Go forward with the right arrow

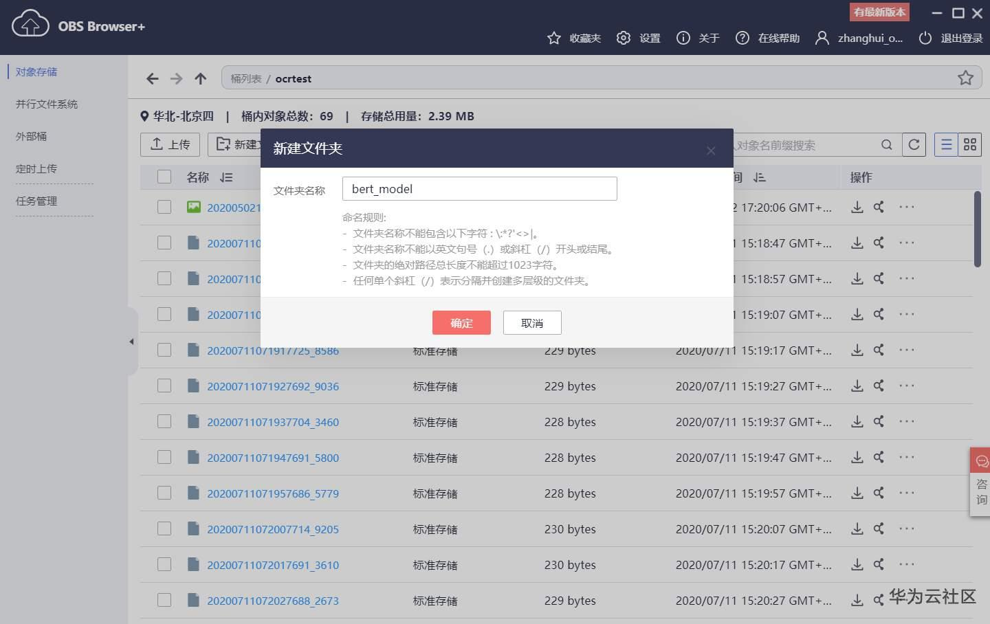[x=177, y=79]
